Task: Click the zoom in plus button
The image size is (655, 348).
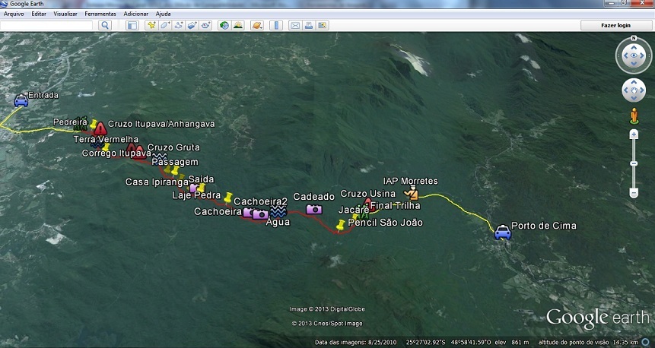Action: 634,134
